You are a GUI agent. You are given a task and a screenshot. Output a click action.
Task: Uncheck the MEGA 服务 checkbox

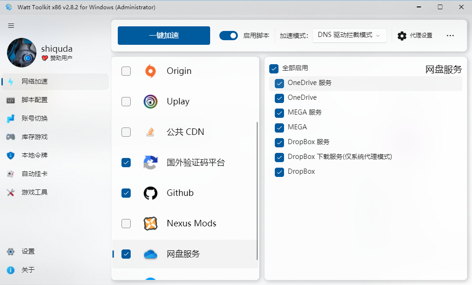[279, 113]
